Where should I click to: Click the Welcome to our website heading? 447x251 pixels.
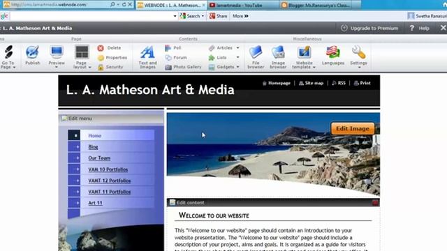[214, 215]
